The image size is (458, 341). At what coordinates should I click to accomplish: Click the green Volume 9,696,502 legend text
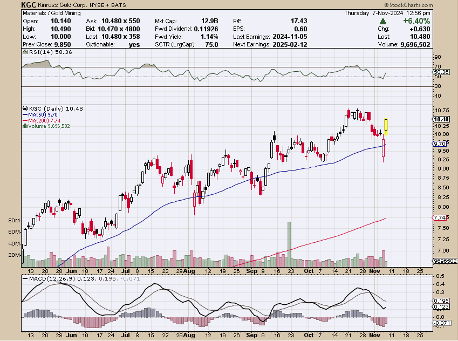point(49,126)
